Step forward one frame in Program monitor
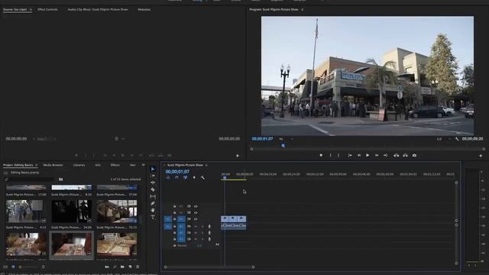This screenshot has width=489, height=275. 377,155
